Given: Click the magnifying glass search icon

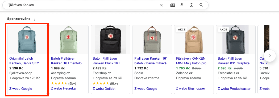Looking at the screenshot, I should (x=201, y=5).
